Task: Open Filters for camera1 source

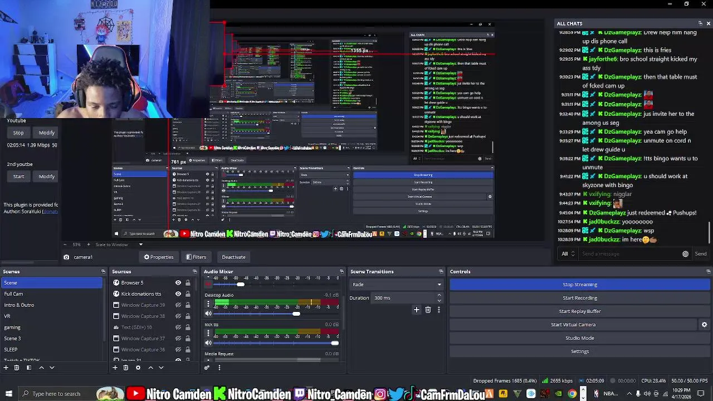Action: (x=196, y=257)
